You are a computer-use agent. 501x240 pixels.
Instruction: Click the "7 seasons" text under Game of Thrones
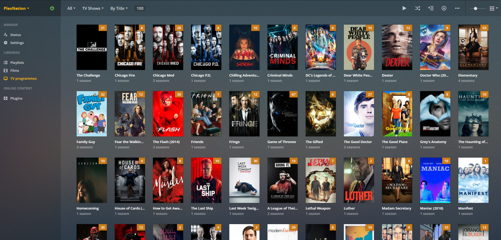point(275,147)
